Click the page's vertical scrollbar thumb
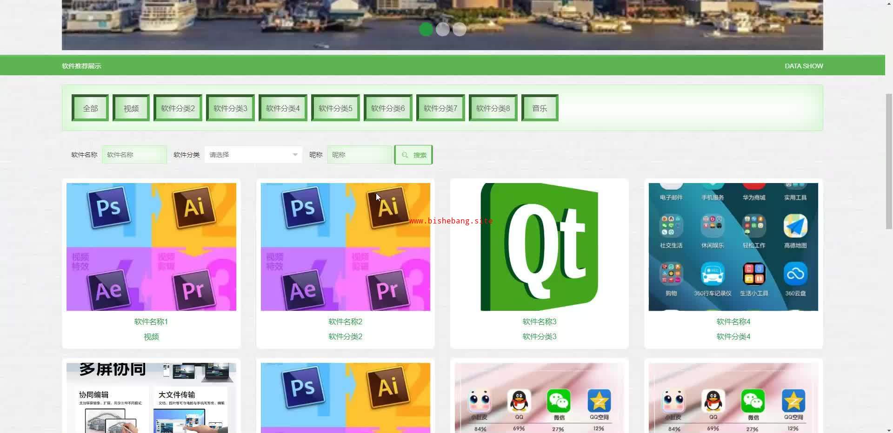Image resolution: width=893 pixels, height=433 pixels. click(x=889, y=161)
